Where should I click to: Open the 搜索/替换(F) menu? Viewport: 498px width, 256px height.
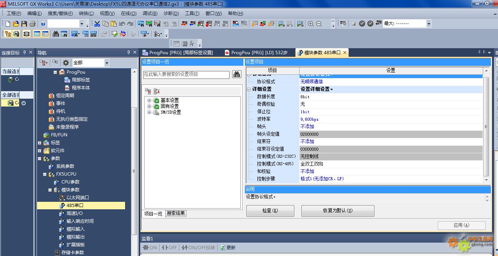[x=60, y=13]
